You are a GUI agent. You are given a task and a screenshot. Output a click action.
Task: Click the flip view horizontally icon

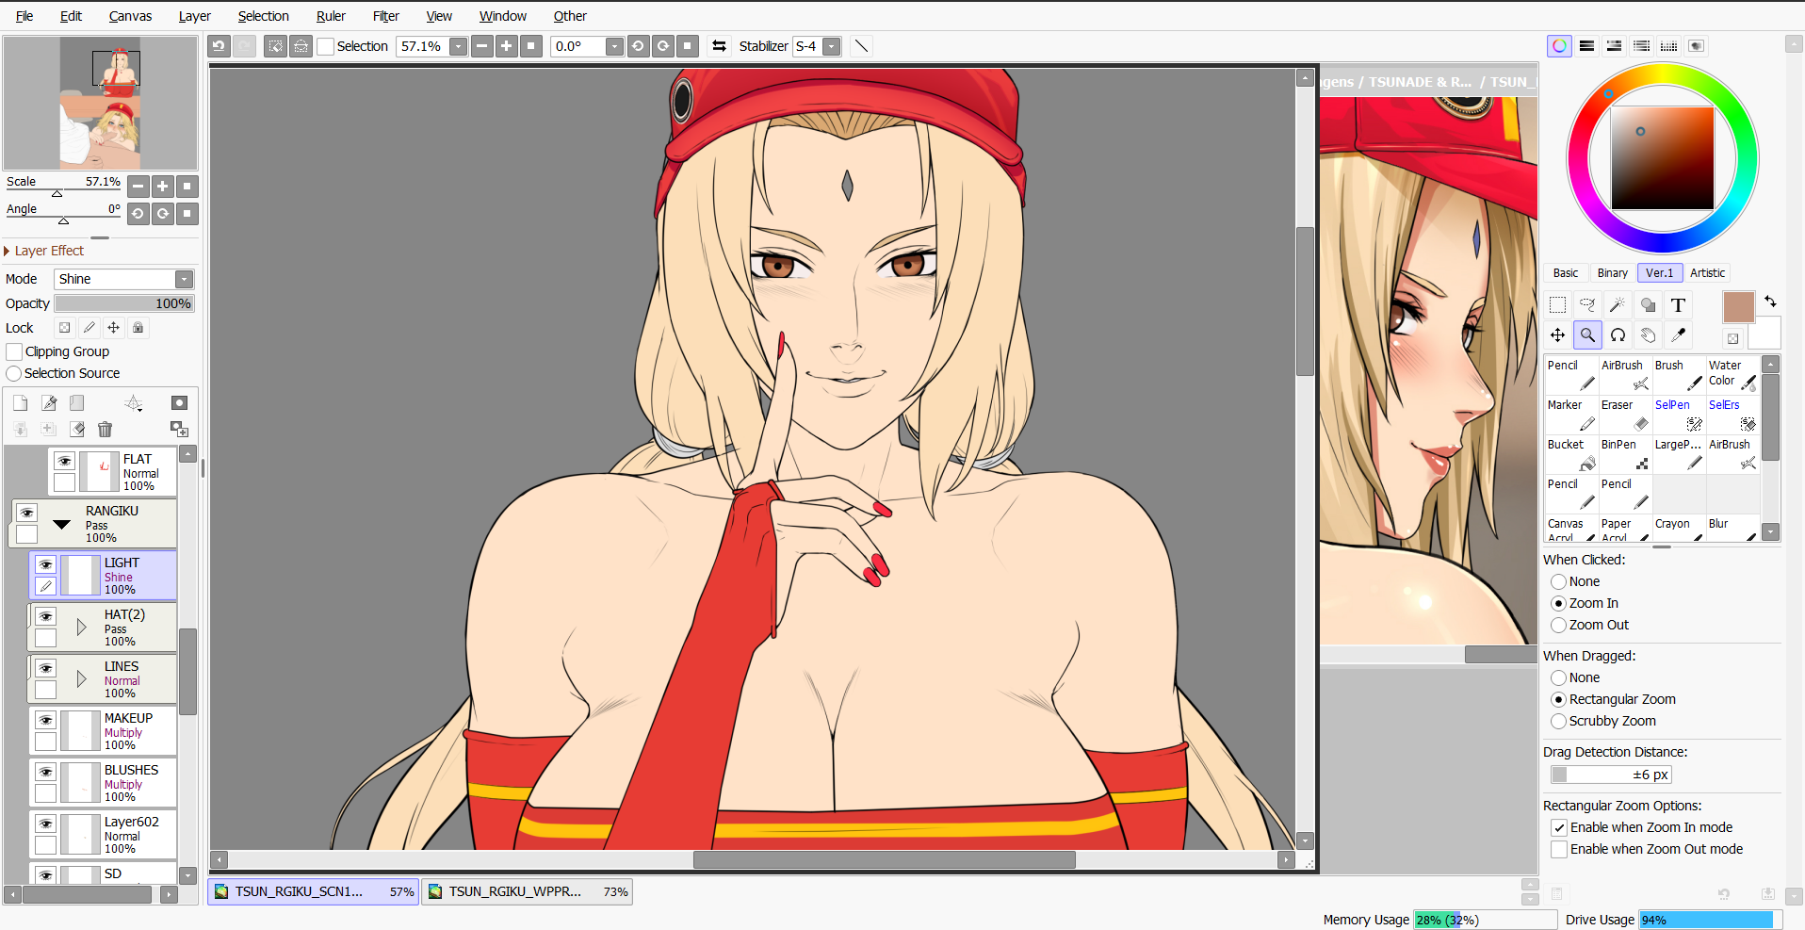[720, 46]
